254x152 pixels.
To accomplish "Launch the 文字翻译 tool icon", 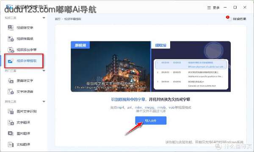I will click(11, 122).
